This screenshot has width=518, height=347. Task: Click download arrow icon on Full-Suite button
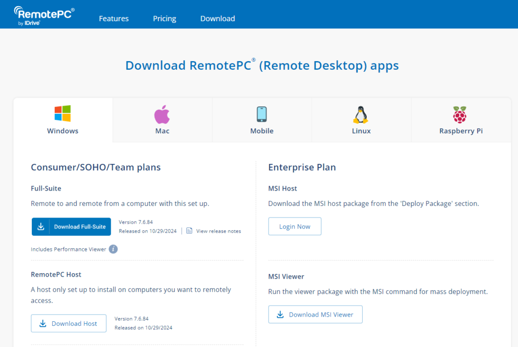[41, 227]
